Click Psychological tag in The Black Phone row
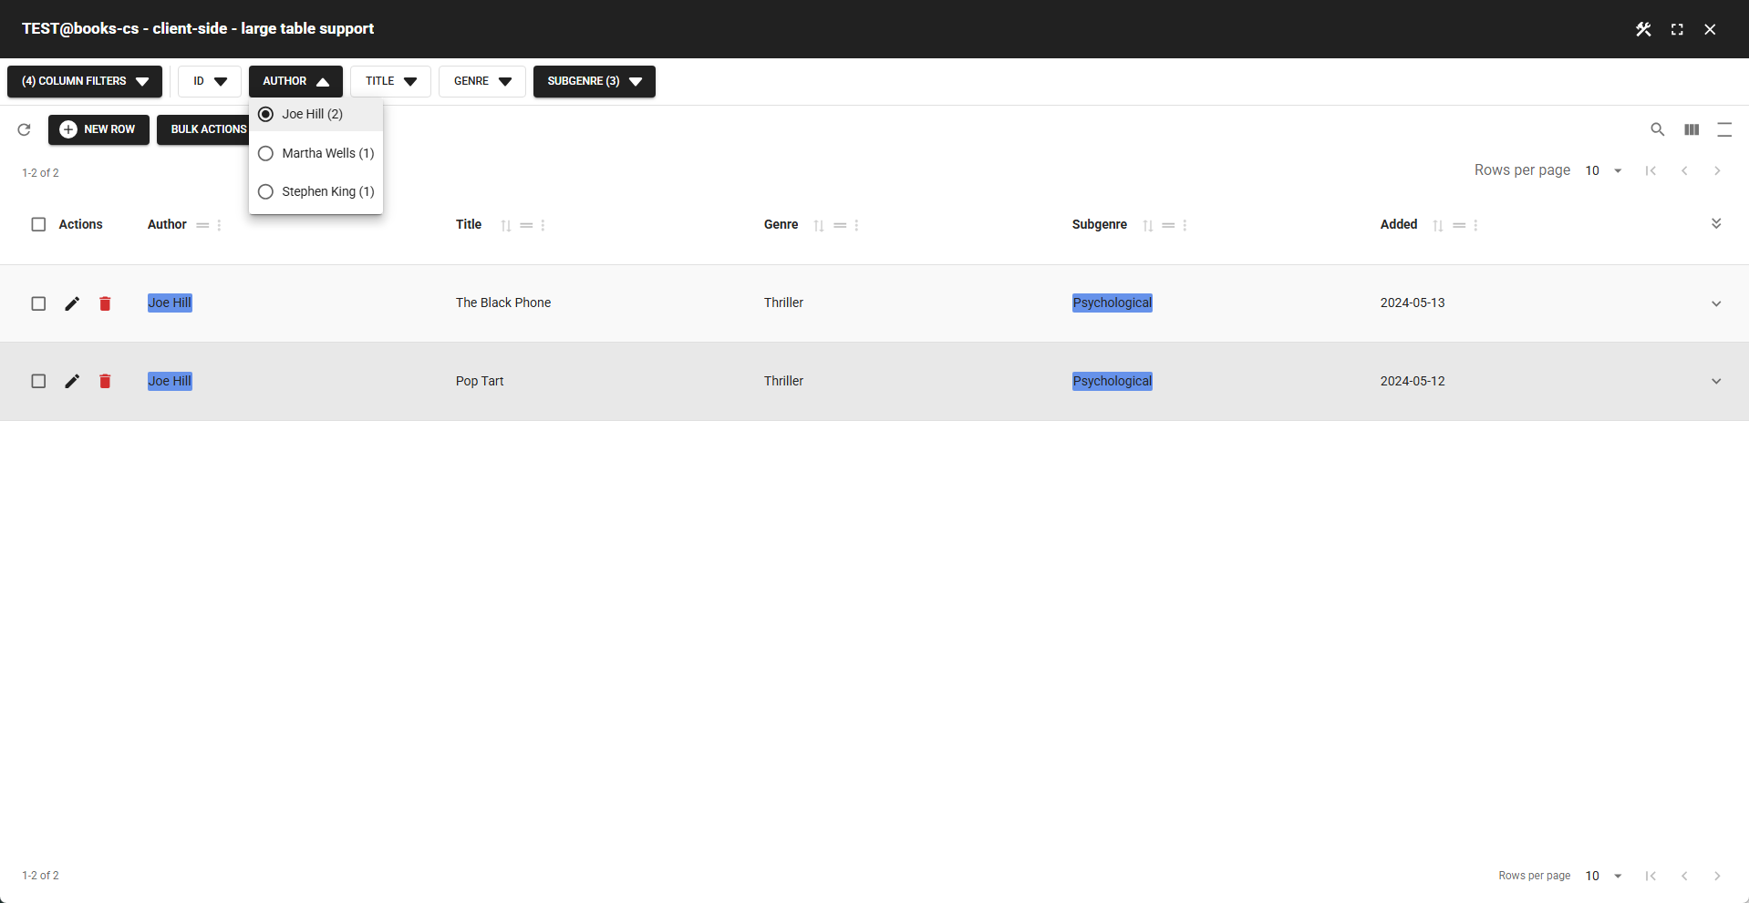Screen dimensions: 1749x903 pos(1113,303)
